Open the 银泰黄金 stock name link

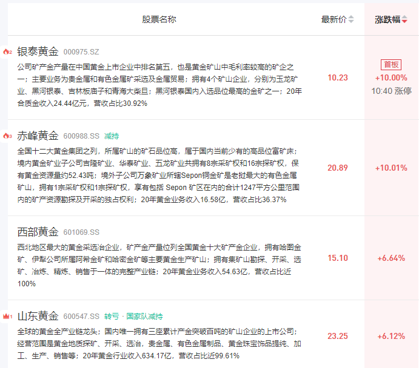pos(38,51)
